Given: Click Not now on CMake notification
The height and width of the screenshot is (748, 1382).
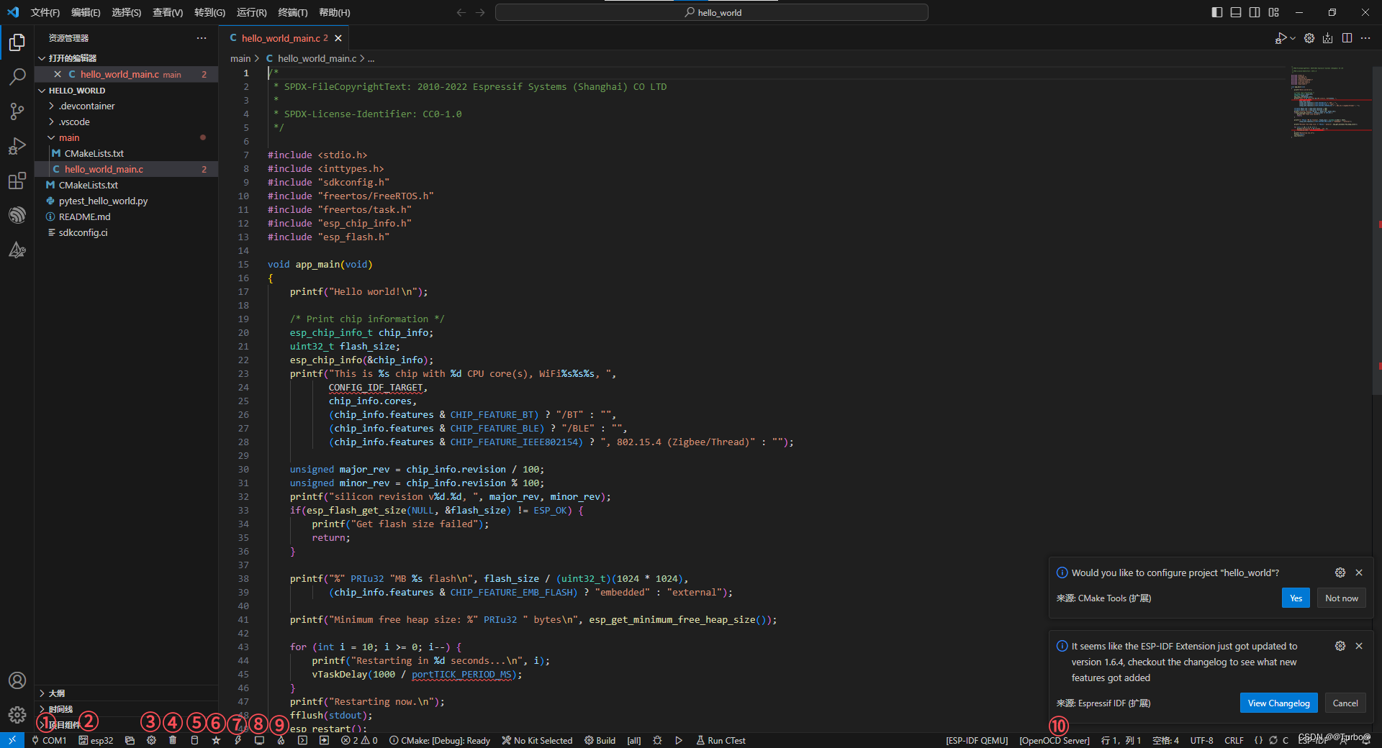Looking at the screenshot, I should tap(1342, 598).
